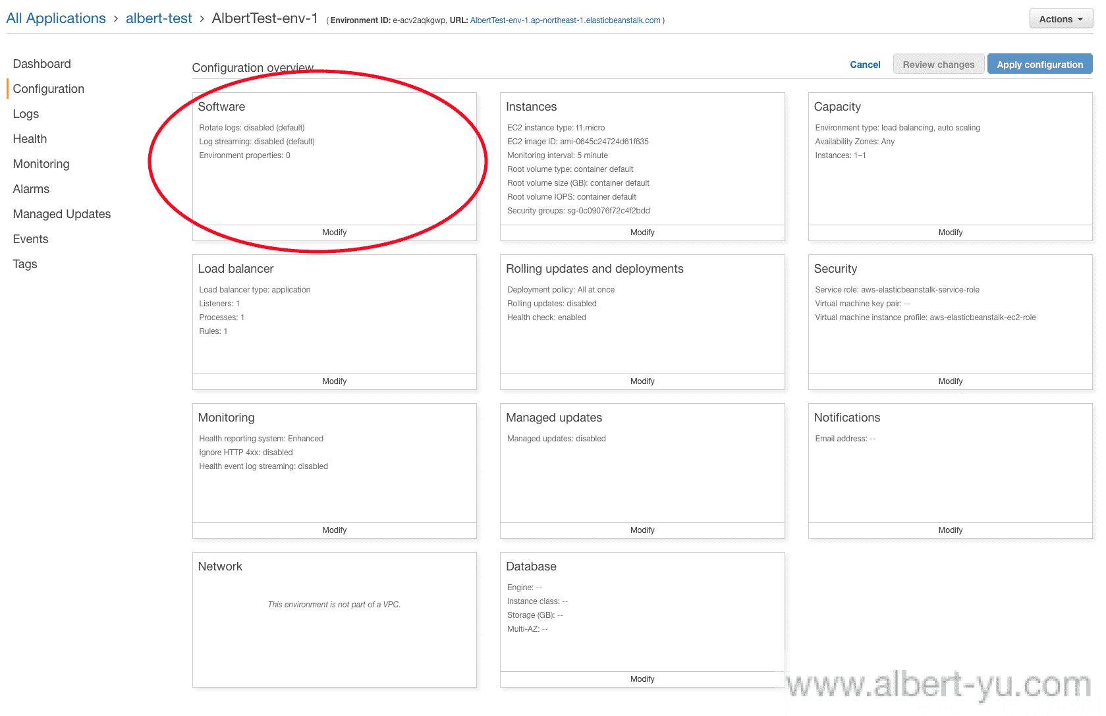Image resolution: width=1106 pixels, height=716 pixels.
Task: Click 'EC2 instance type: t1.micro' text
Action: [556, 128]
